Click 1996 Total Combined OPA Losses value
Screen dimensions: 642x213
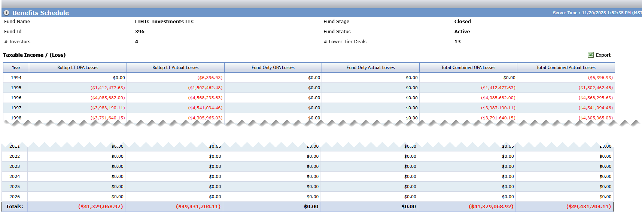(498, 98)
